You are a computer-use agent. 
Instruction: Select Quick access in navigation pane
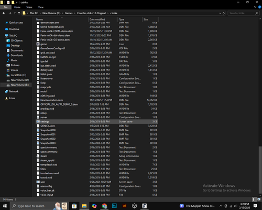click(16, 23)
